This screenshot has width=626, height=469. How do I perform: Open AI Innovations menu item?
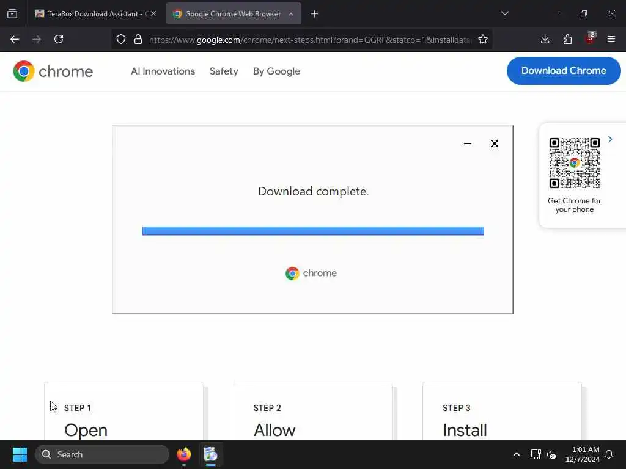[163, 71]
